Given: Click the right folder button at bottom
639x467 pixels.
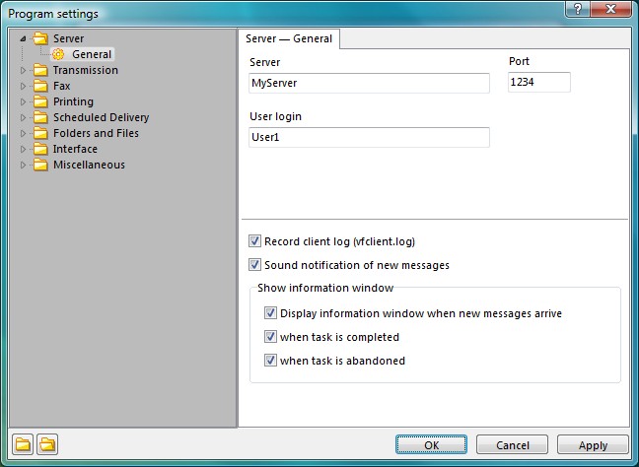Looking at the screenshot, I should pyautogui.click(x=47, y=444).
